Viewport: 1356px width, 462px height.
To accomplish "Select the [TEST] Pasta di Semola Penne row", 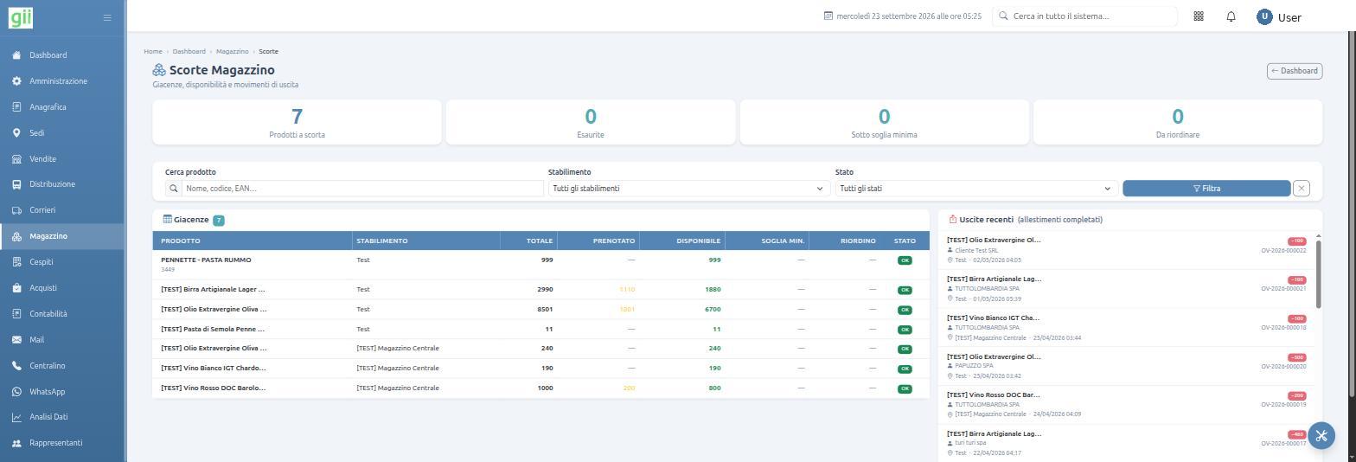I will (x=540, y=330).
